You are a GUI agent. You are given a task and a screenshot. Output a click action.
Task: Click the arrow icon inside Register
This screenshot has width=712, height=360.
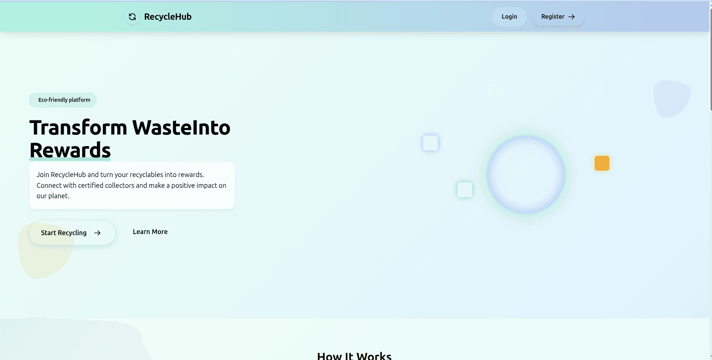pyautogui.click(x=571, y=17)
